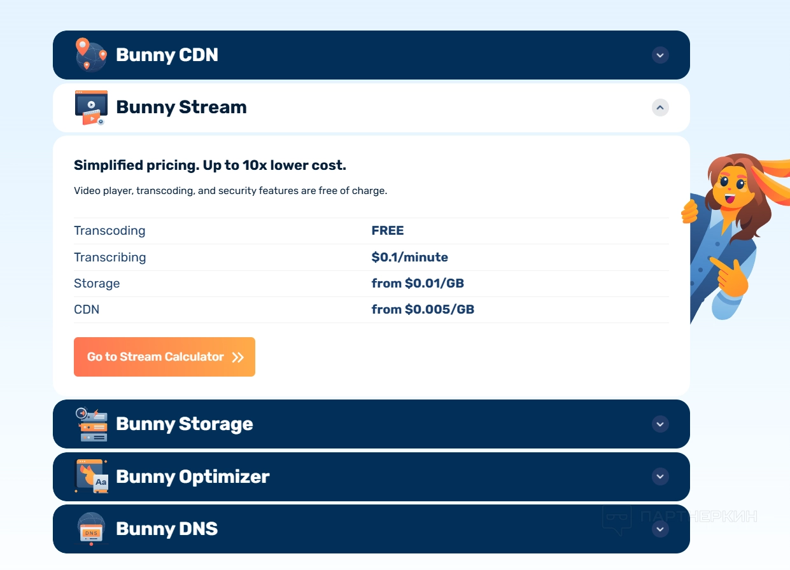Click the Bunny DNS globe icon

click(92, 529)
